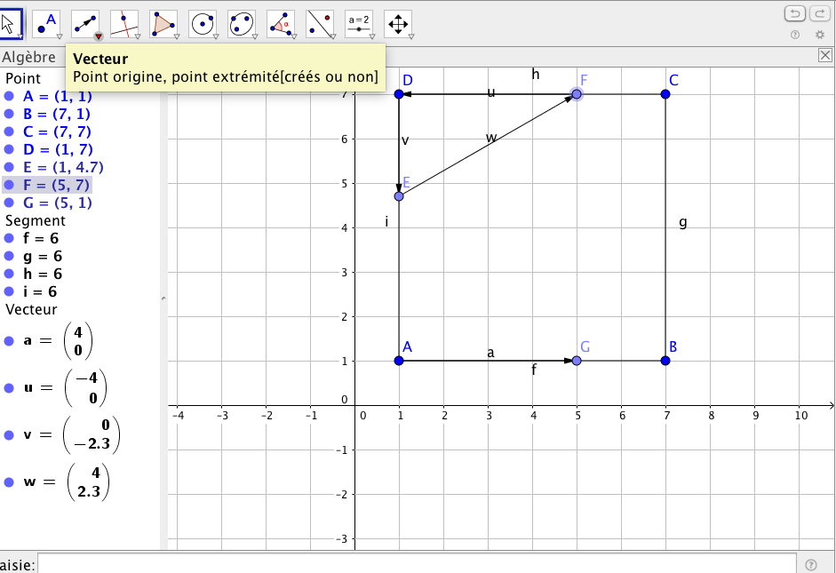Choose the Perpendicular Line tool

pos(124,24)
